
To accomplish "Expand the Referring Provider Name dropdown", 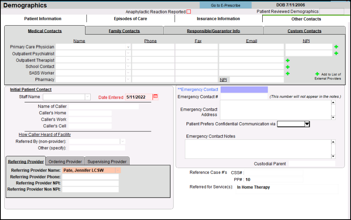I will click(118, 170).
